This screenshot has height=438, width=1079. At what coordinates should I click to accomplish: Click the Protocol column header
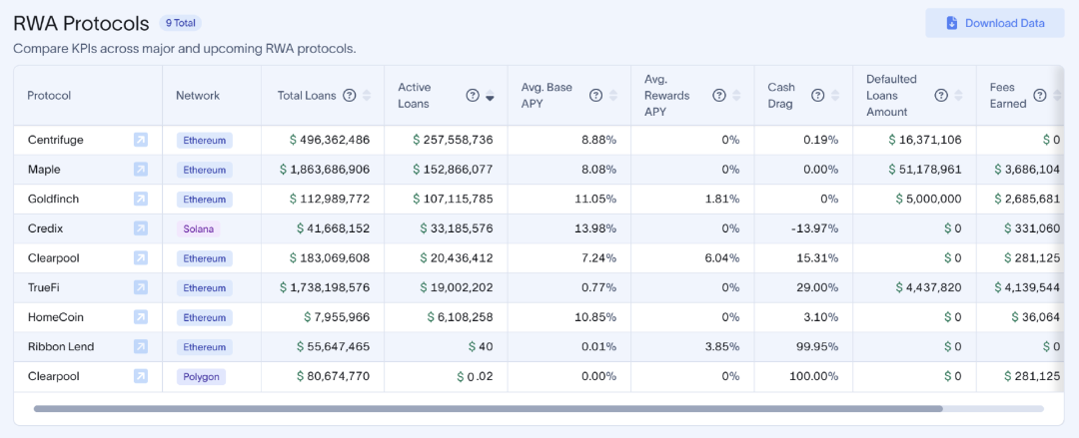pos(49,96)
